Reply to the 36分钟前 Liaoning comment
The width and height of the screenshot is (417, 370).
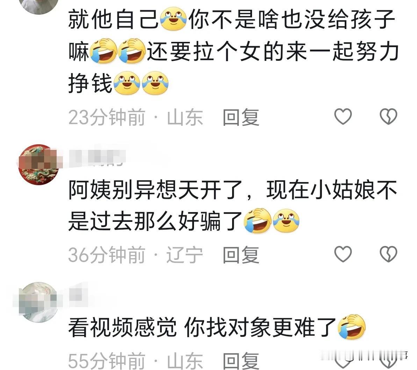pos(241,255)
